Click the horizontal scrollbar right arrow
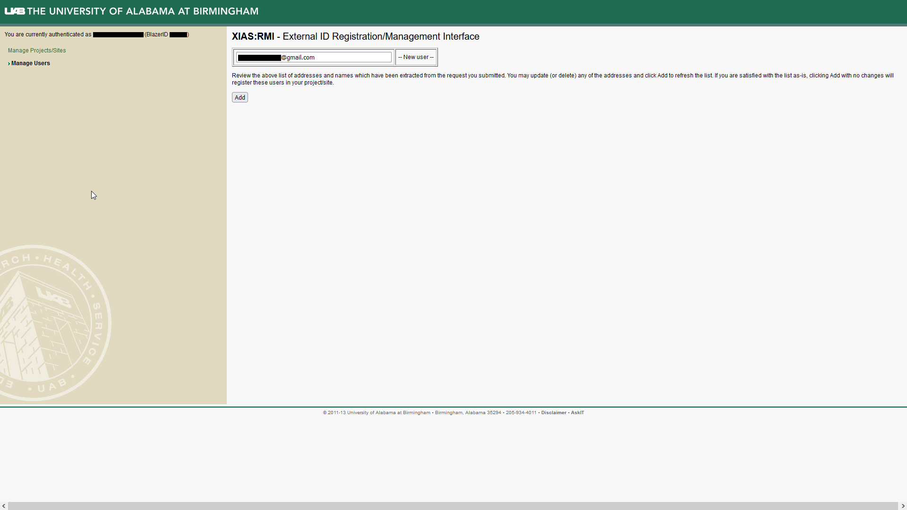907x510 pixels. click(903, 506)
